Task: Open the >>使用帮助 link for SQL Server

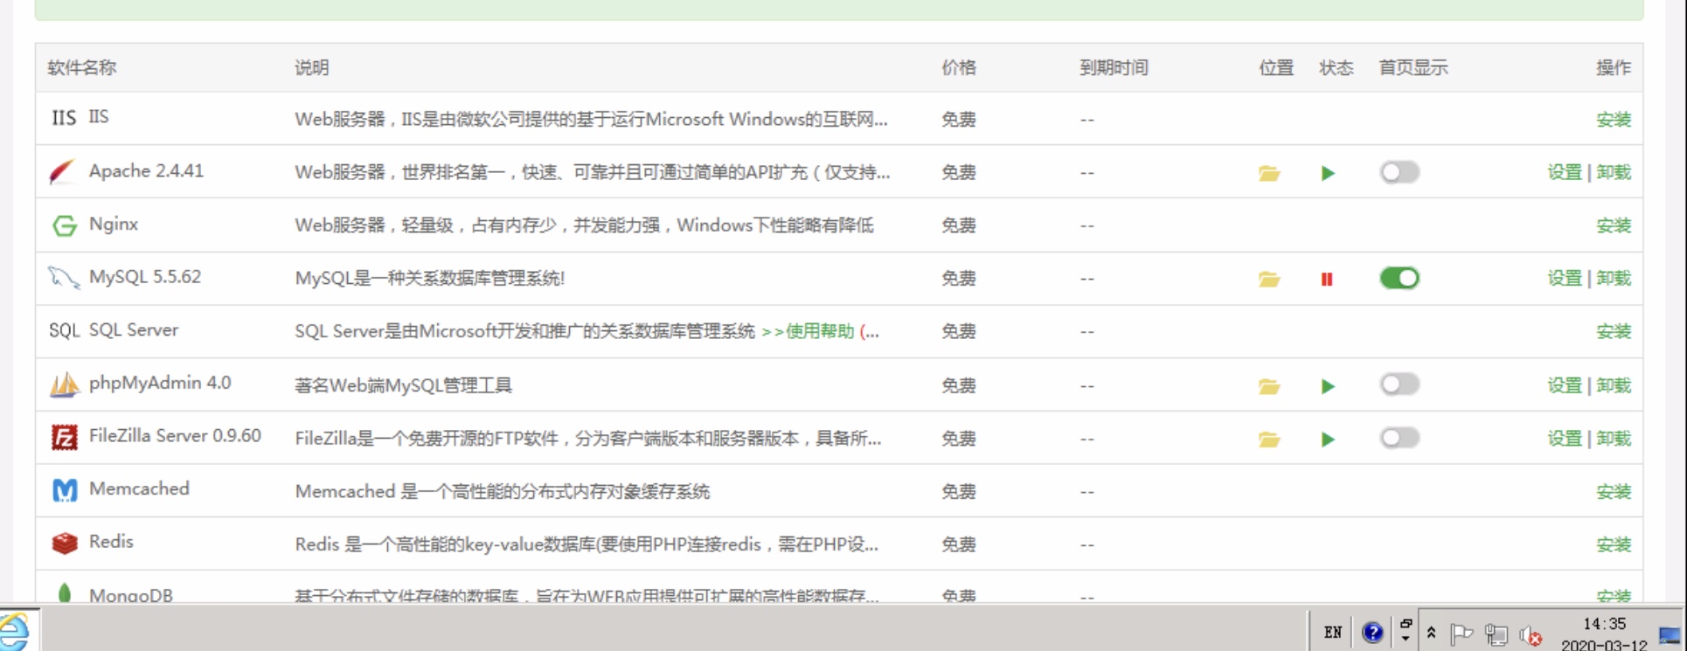Action: point(808,331)
